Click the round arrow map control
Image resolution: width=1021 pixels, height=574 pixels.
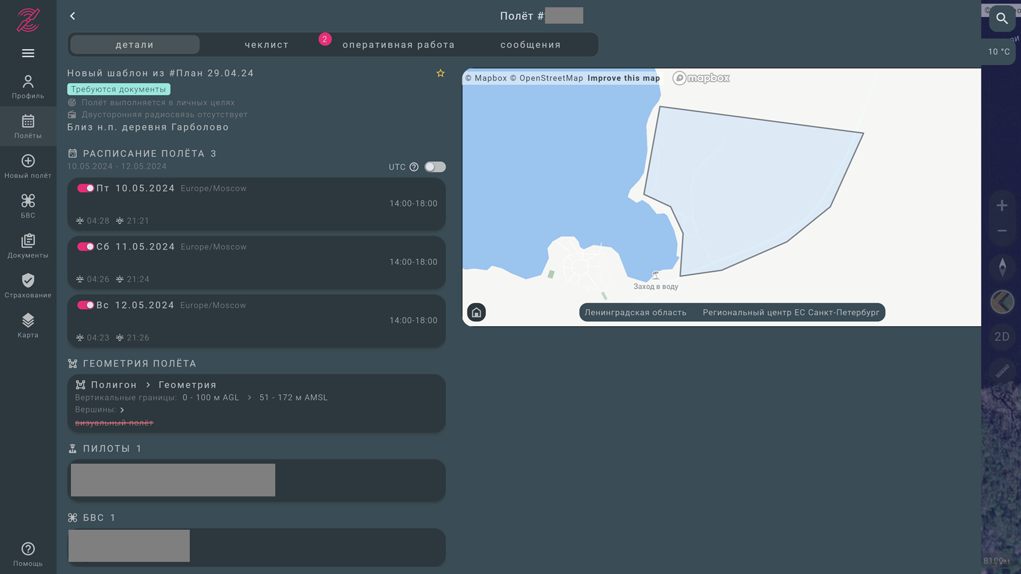click(1002, 302)
